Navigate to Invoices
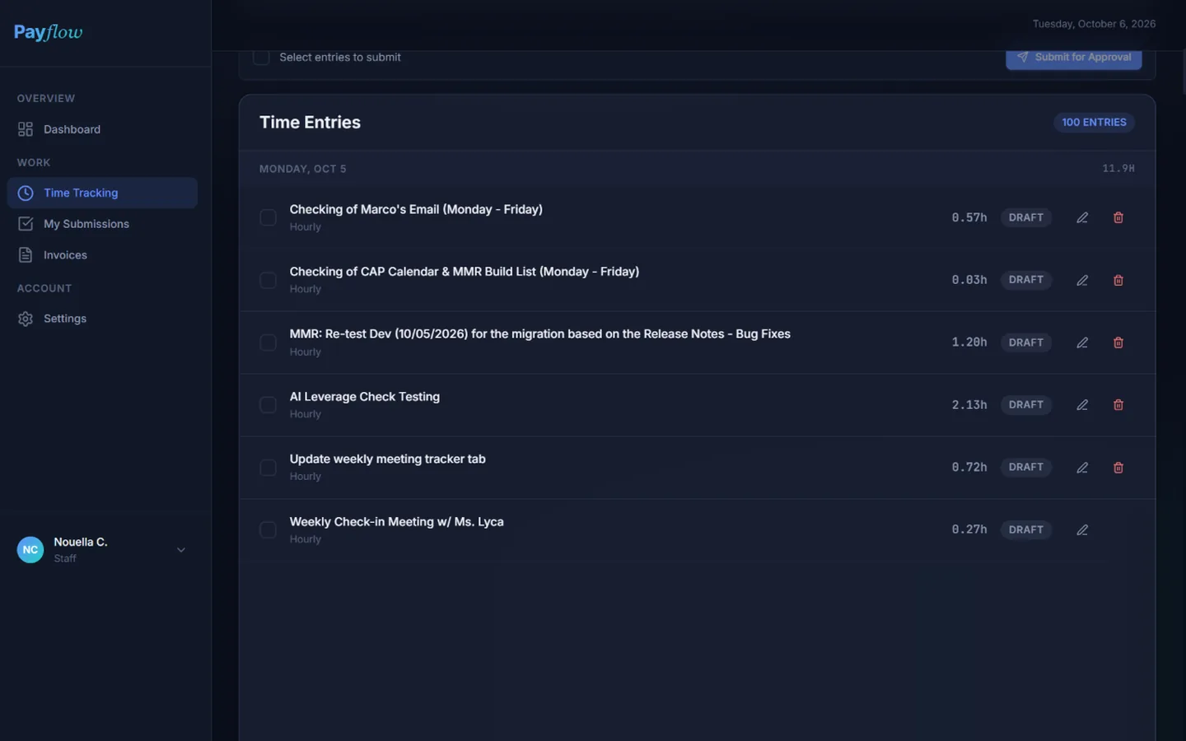The height and width of the screenshot is (741, 1186). 102,255
